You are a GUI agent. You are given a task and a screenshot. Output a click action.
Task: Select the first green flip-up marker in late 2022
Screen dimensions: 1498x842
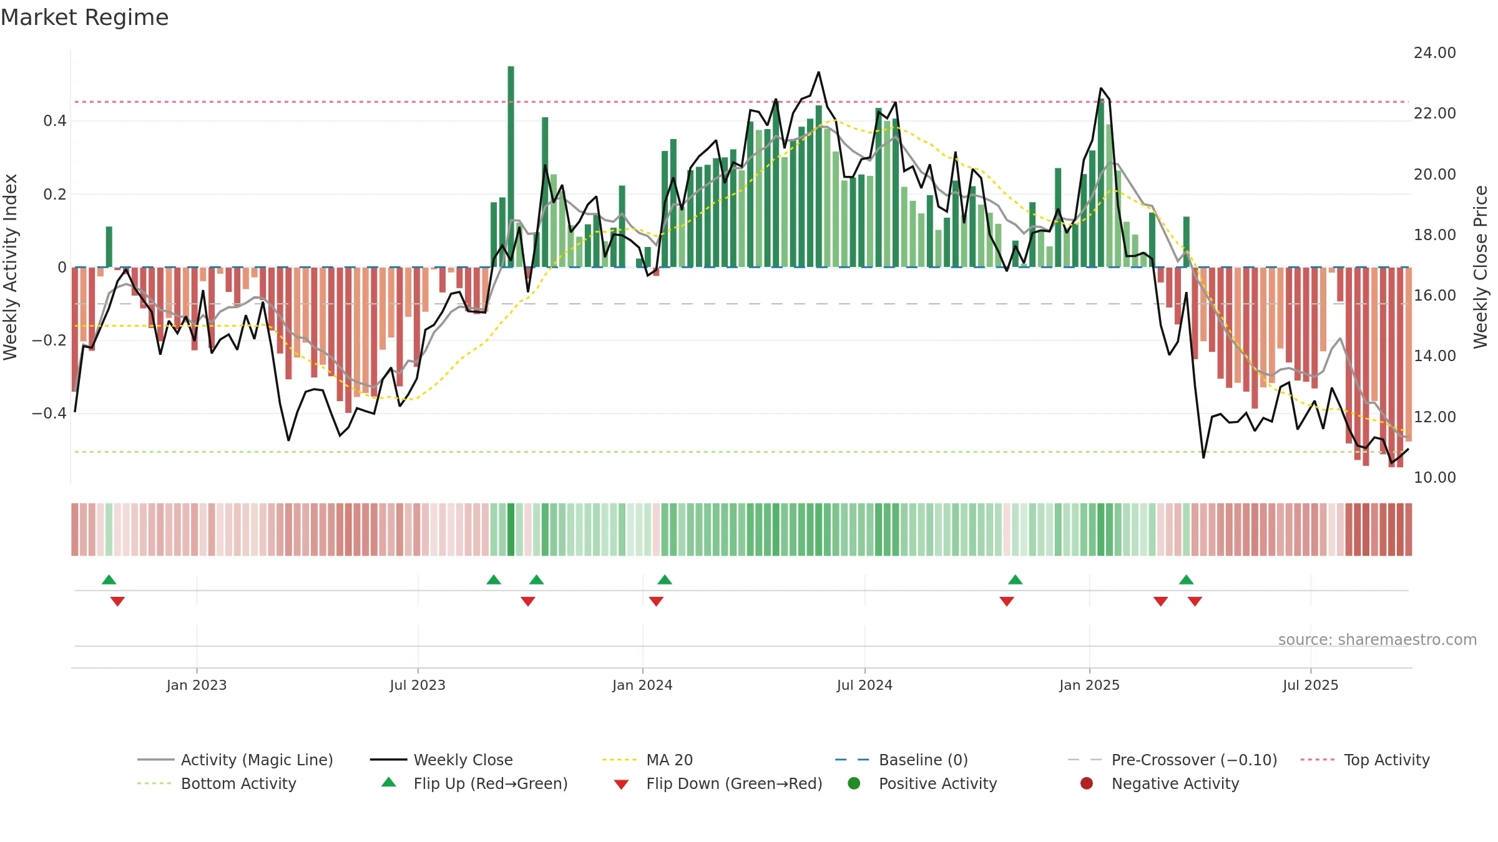click(109, 579)
